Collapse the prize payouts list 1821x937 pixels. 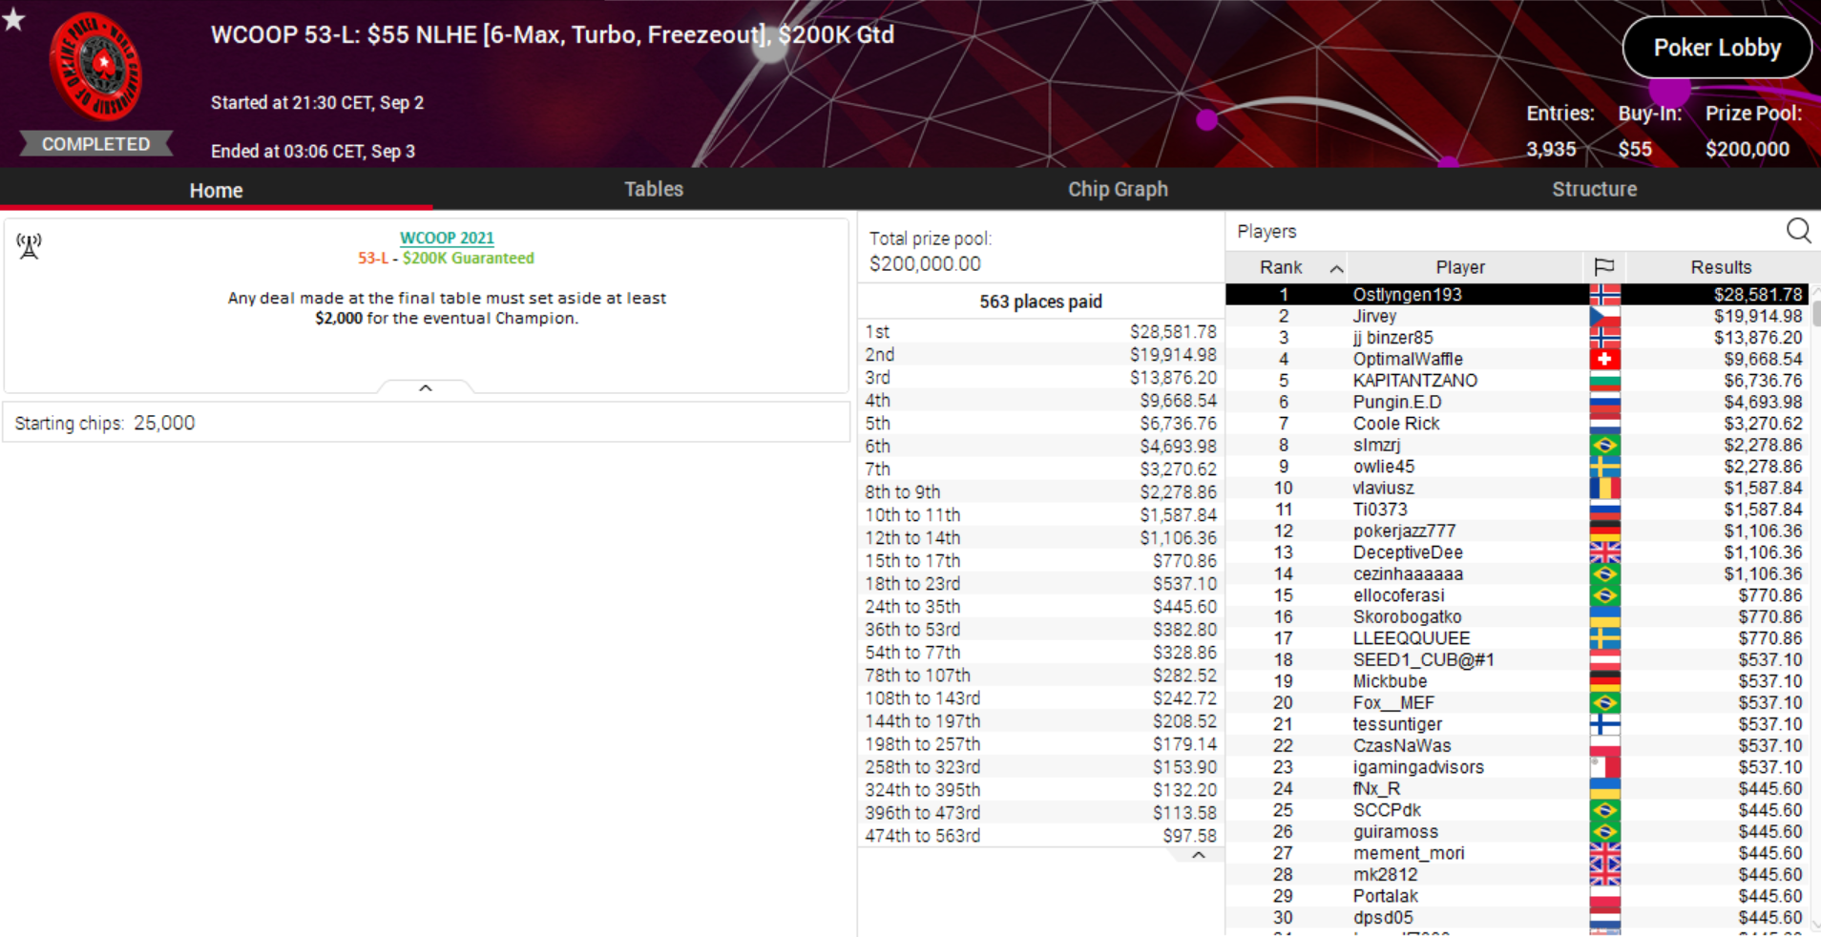tap(1199, 855)
